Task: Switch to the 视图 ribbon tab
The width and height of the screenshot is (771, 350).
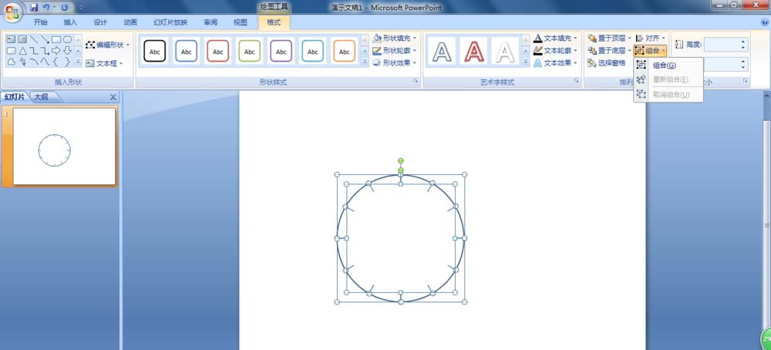Action: [x=241, y=22]
